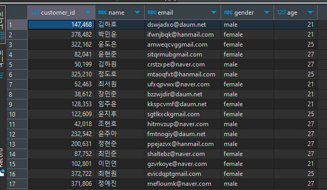Click numeric type icon of customer_id column
The image size is (327, 190).
click(x=35, y=12)
